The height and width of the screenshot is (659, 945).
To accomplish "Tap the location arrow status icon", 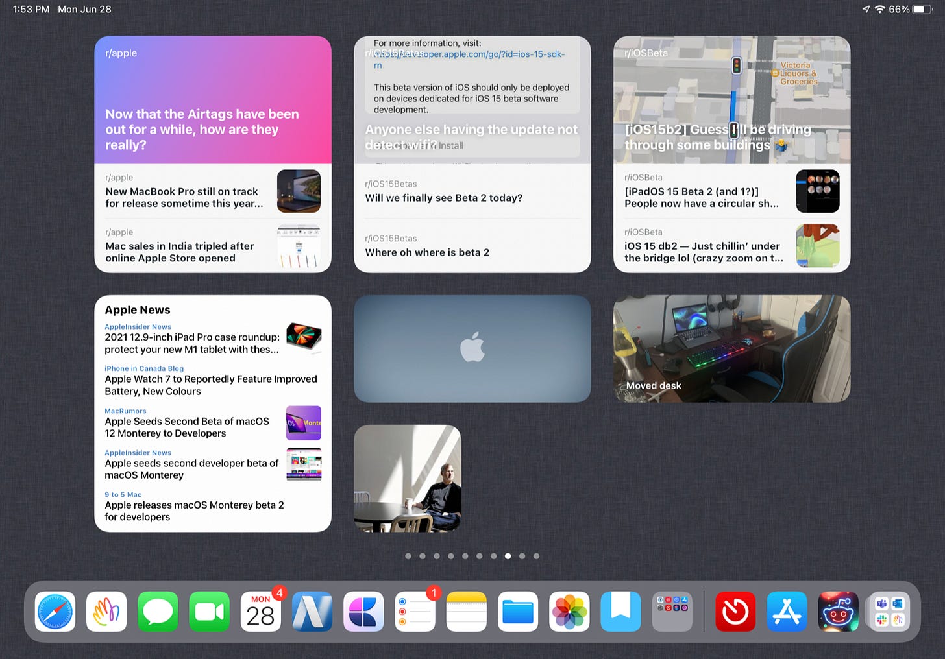I will (x=866, y=9).
